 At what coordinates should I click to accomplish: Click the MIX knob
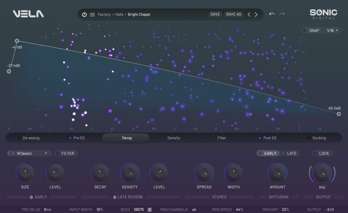click(322, 173)
